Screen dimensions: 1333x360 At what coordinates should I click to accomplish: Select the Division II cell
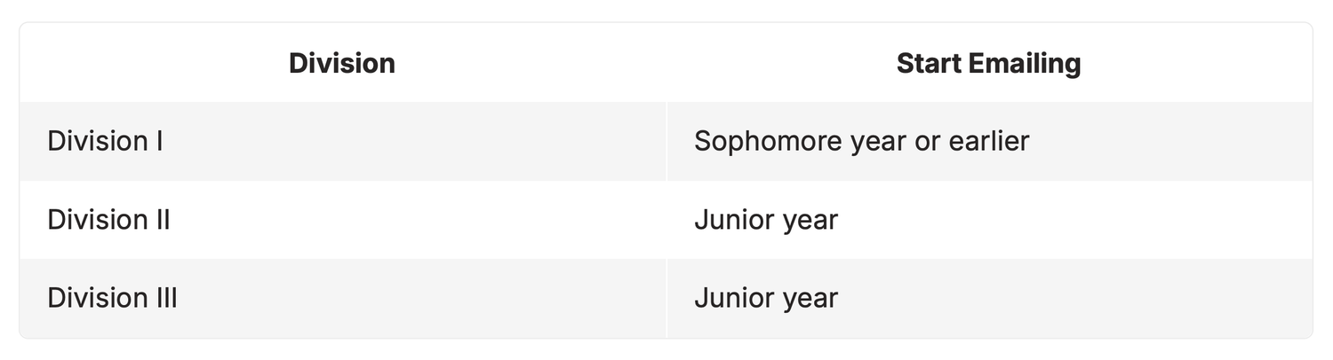[342, 220]
